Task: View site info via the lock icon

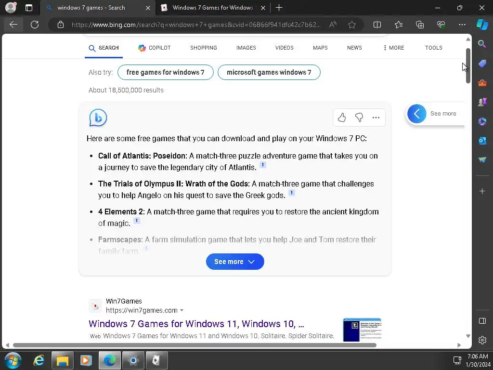Action: [x=61, y=25]
